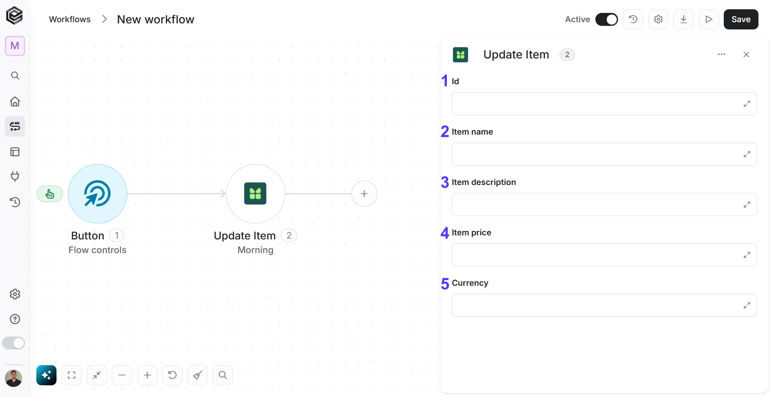Viewport: 773px width, 397px height.
Task: Click the version history icon in header
Action: tap(633, 19)
